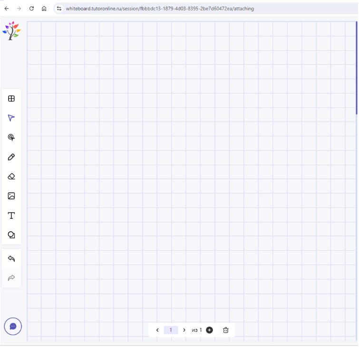Click the page number field

pyautogui.click(x=171, y=330)
